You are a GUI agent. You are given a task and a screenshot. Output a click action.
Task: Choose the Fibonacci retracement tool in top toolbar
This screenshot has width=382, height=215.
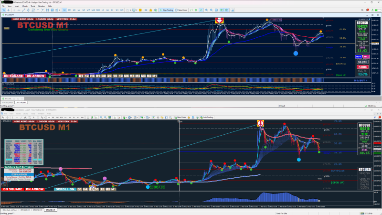tap(33, 10)
